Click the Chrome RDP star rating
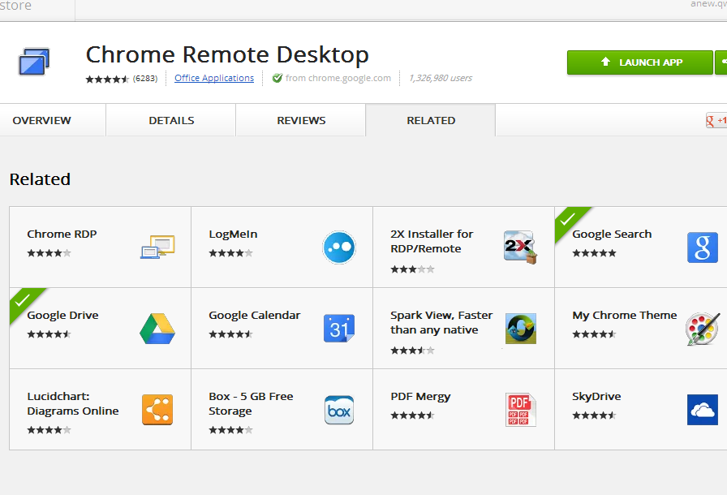This screenshot has height=495, width=727. click(x=49, y=253)
